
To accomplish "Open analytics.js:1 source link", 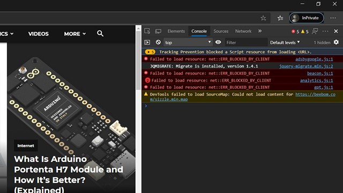I will [317, 80].
